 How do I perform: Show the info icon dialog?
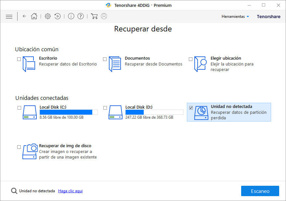coord(71,16)
